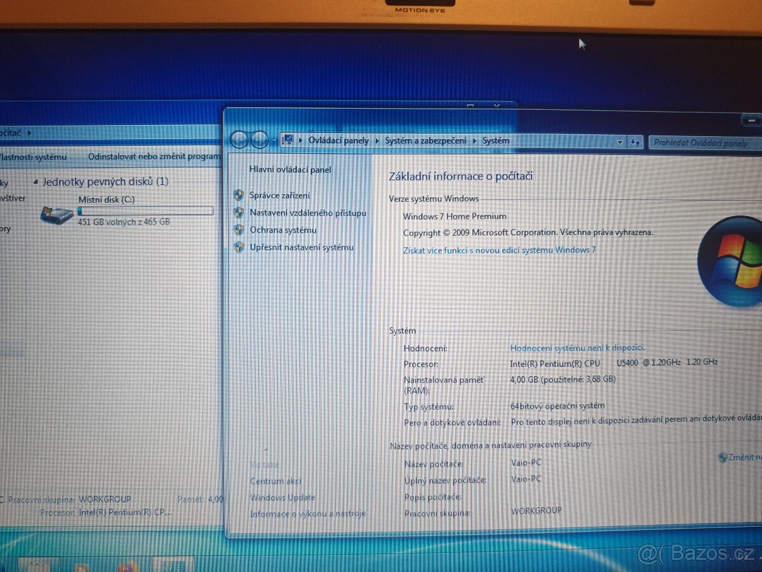This screenshot has height=572, width=762.
Task: Click the Control Panel taskbar button
Action: 172,564
